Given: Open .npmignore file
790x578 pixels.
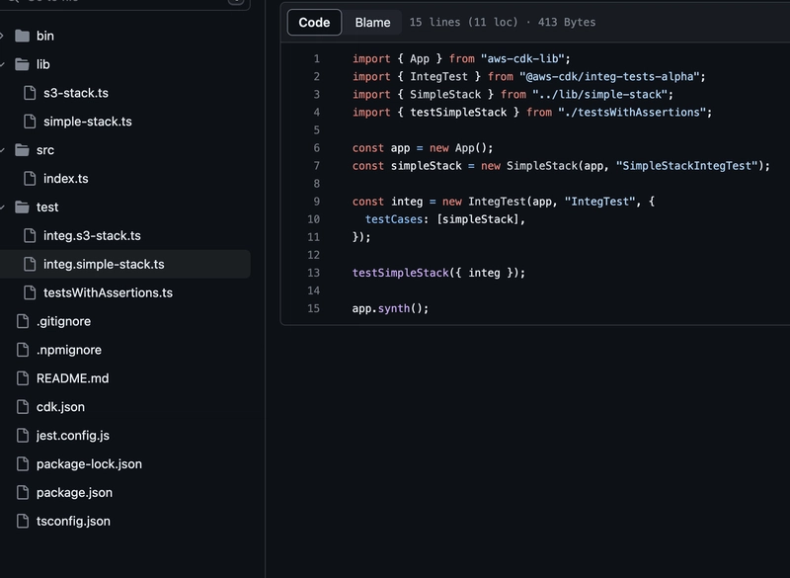Looking at the screenshot, I should (68, 350).
